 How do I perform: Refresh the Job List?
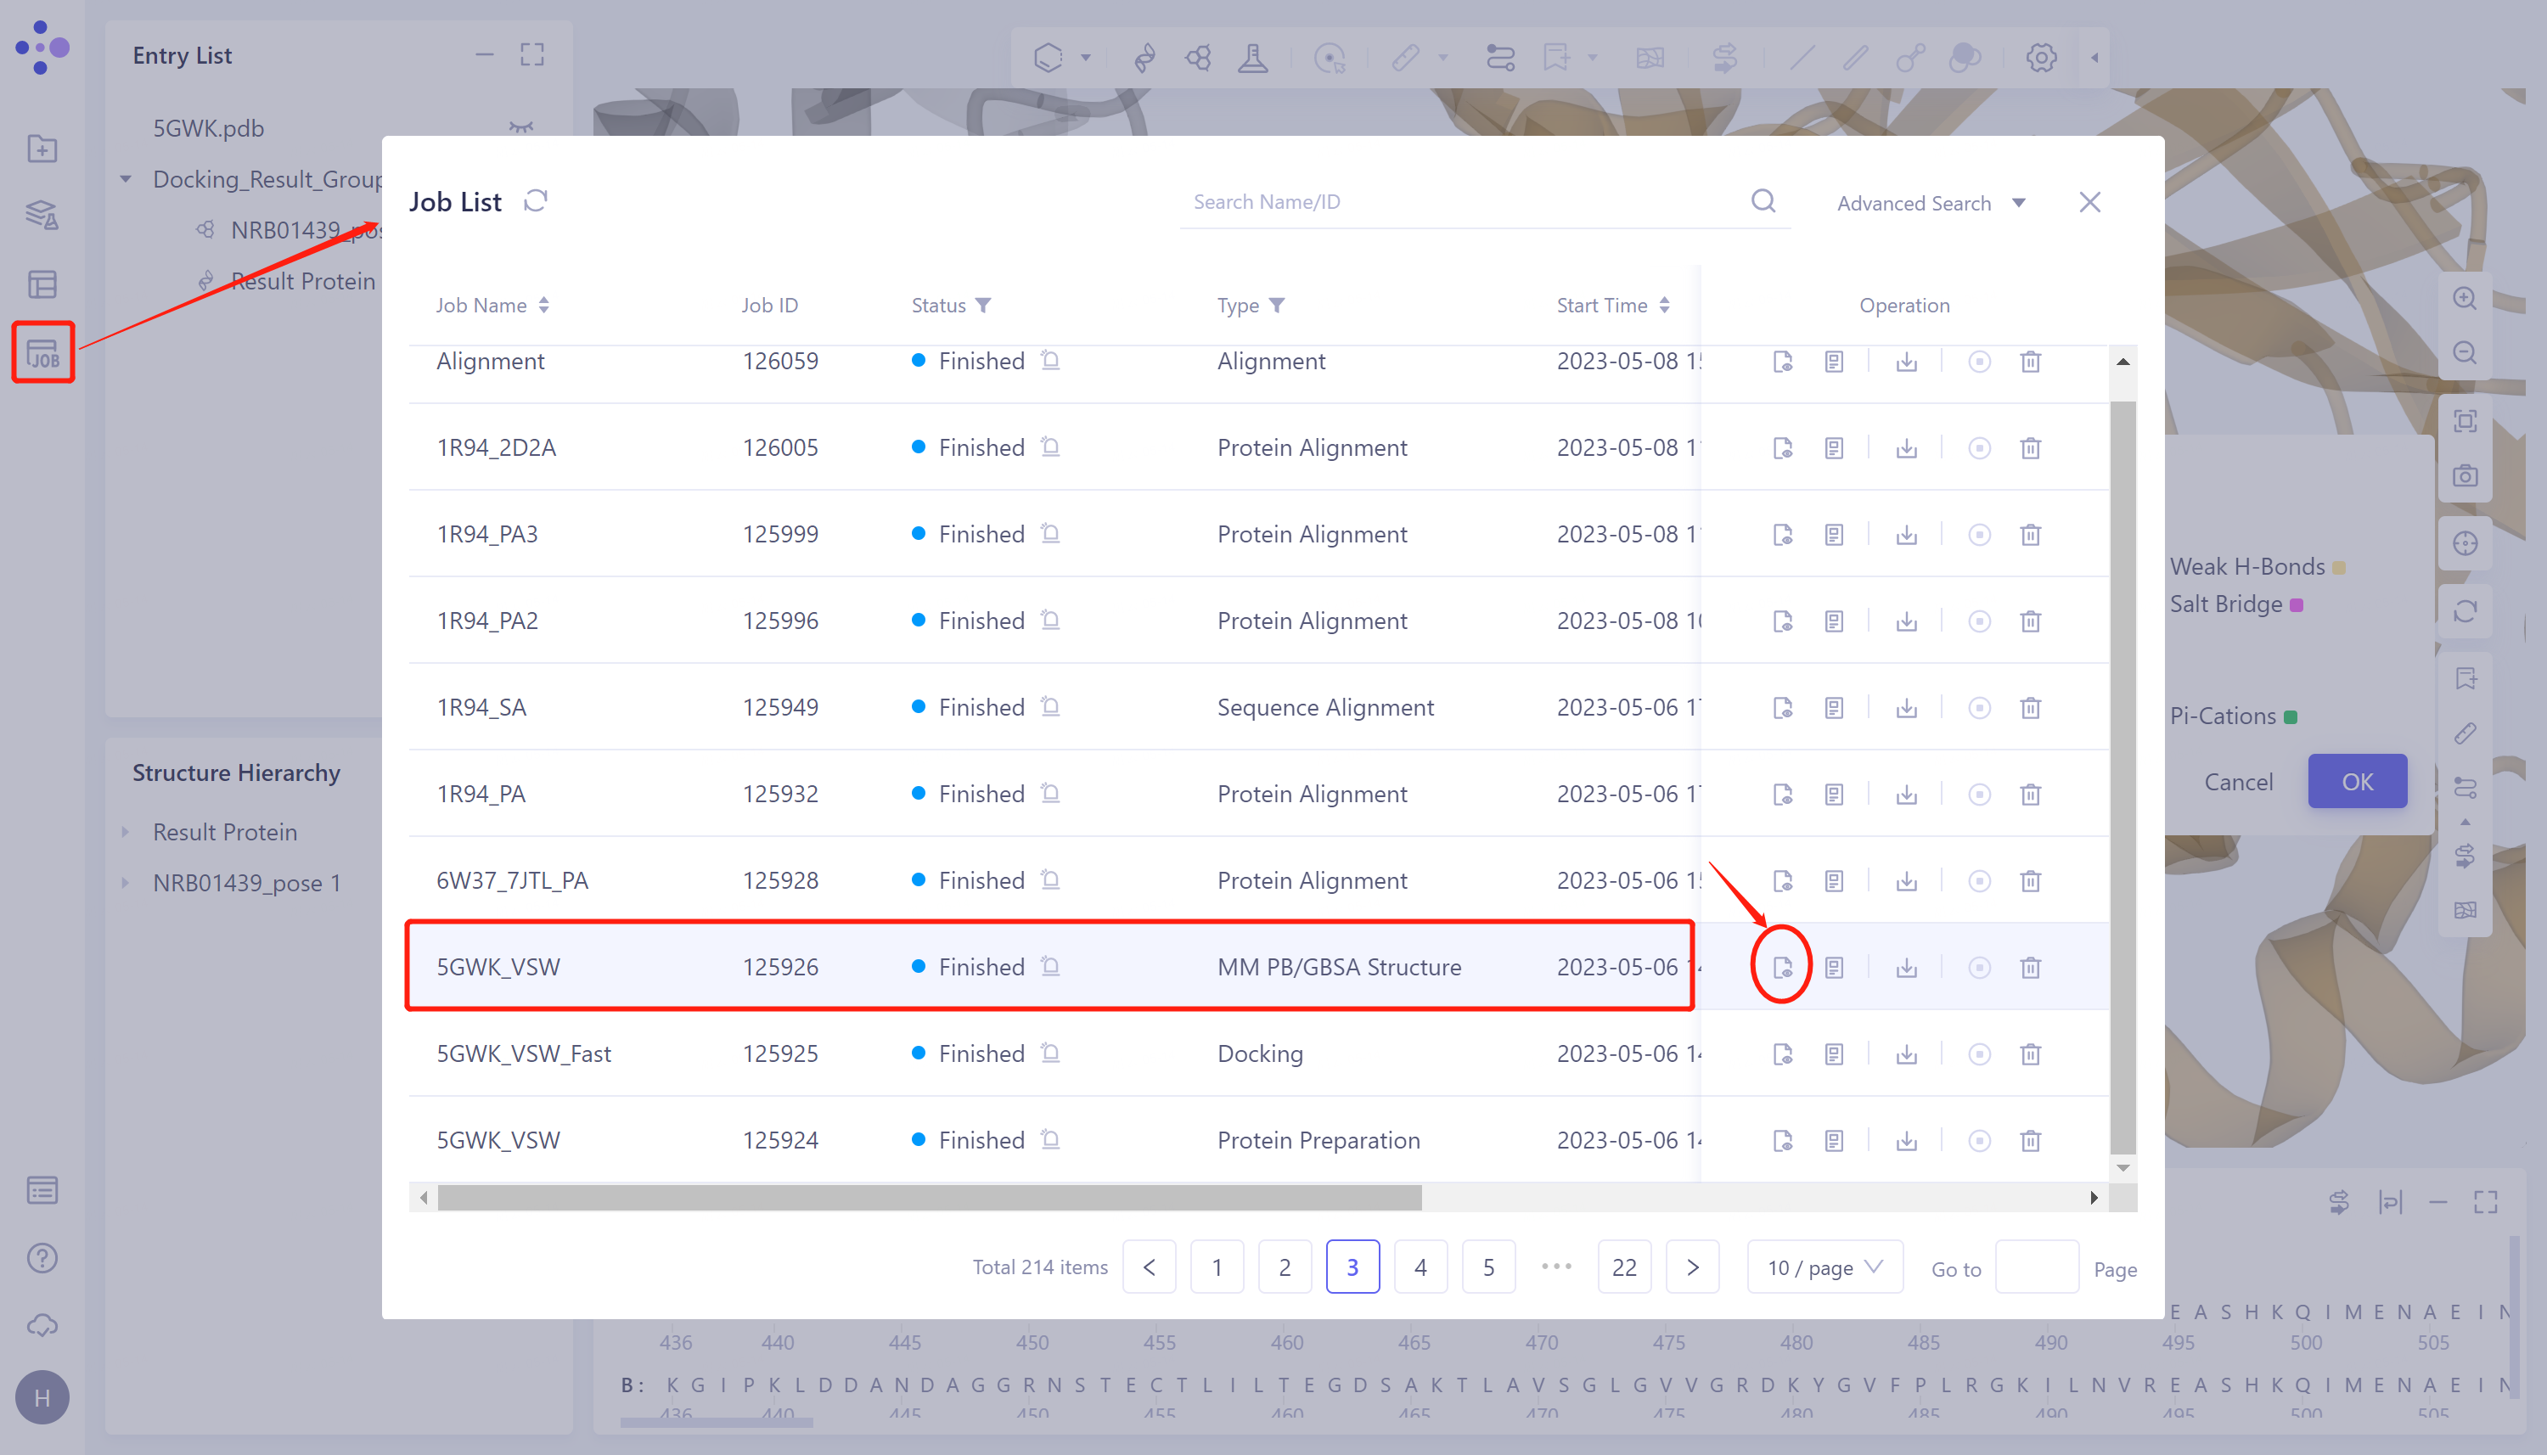[536, 199]
